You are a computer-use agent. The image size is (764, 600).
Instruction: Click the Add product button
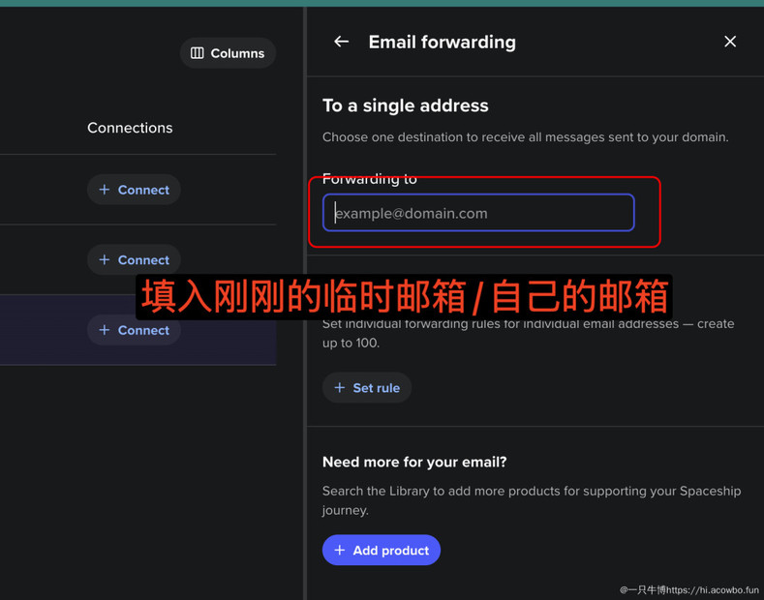pos(382,551)
